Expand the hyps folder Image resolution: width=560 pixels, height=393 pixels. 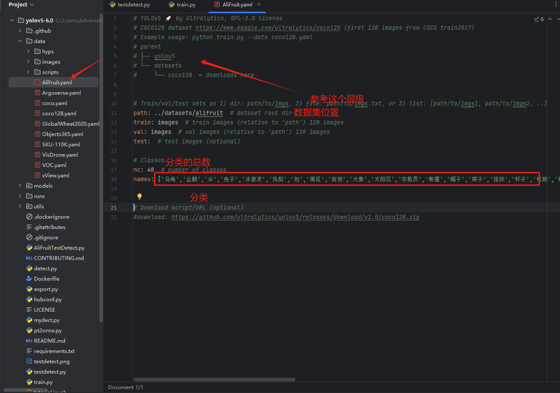tap(28, 52)
